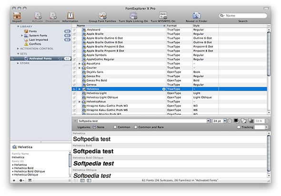This screenshot has height=196, width=281.
Task: Enable the Tracking checkbox
Action: pyautogui.click(x=239, y=127)
